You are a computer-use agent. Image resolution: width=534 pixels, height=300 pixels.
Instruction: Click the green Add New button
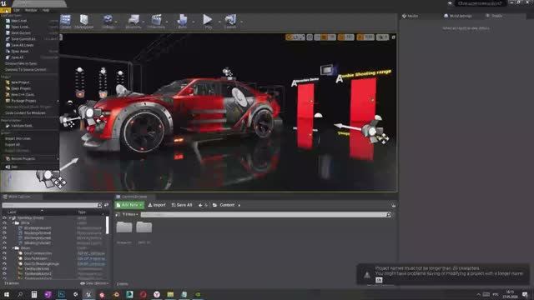click(129, 205)
